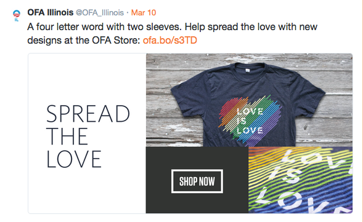Open the OFA Illinois profile avatar

pos(17,15)
